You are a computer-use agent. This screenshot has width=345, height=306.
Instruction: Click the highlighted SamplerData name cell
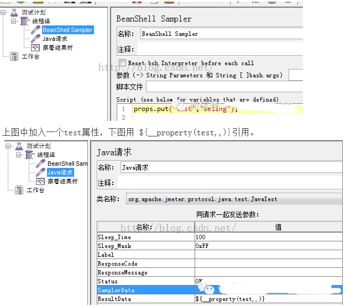point(146,290)
